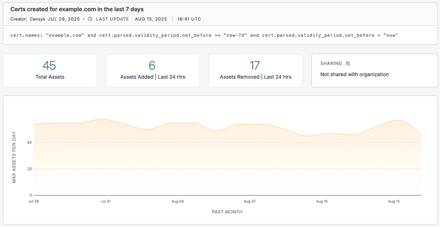The image size is (440, 227).
Task: Click the time 16:41 UTC
Action: tap(189, 19)
